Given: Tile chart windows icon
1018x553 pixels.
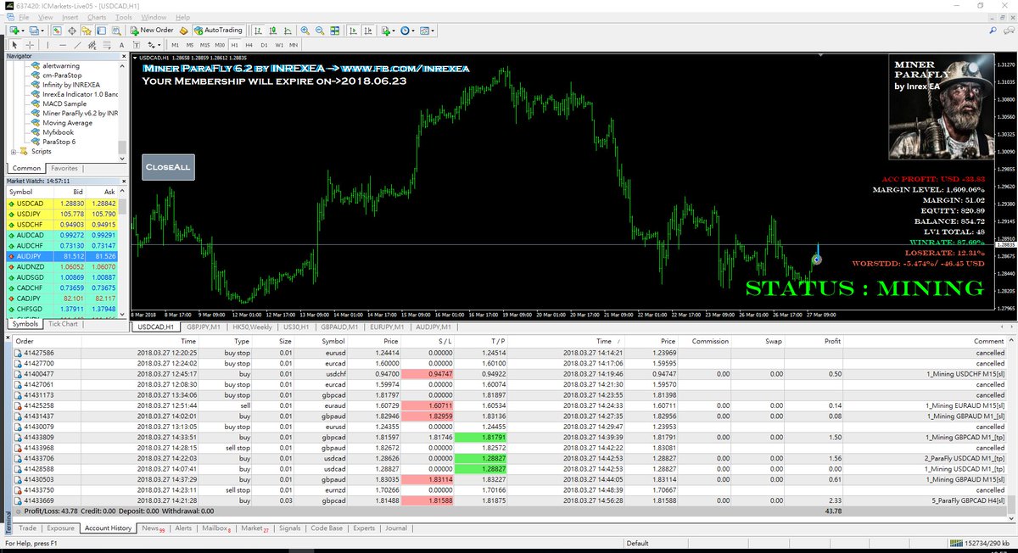Looking at the screenshot, I should [335, 30].
